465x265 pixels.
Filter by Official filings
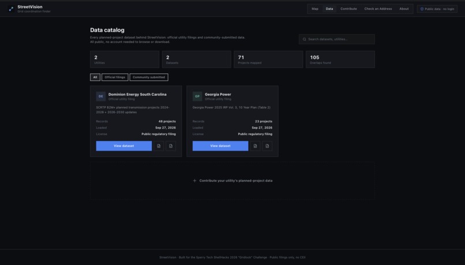[x=115, y=77]
